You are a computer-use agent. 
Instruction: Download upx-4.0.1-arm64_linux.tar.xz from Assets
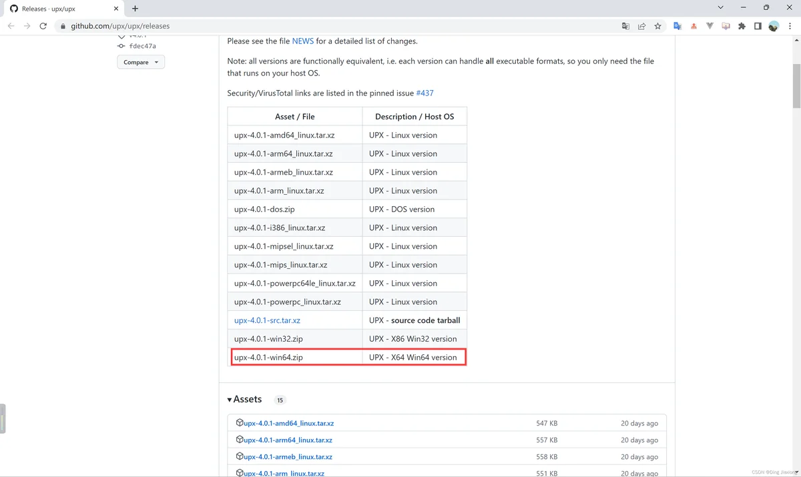pyautogui.click(x=288, y=440)
